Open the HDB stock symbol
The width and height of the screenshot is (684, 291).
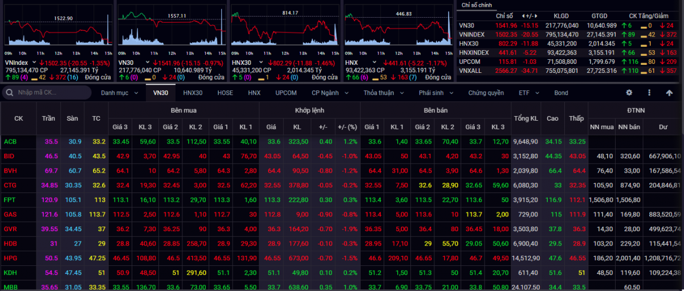pyautogui.click(x=10, y=244)
